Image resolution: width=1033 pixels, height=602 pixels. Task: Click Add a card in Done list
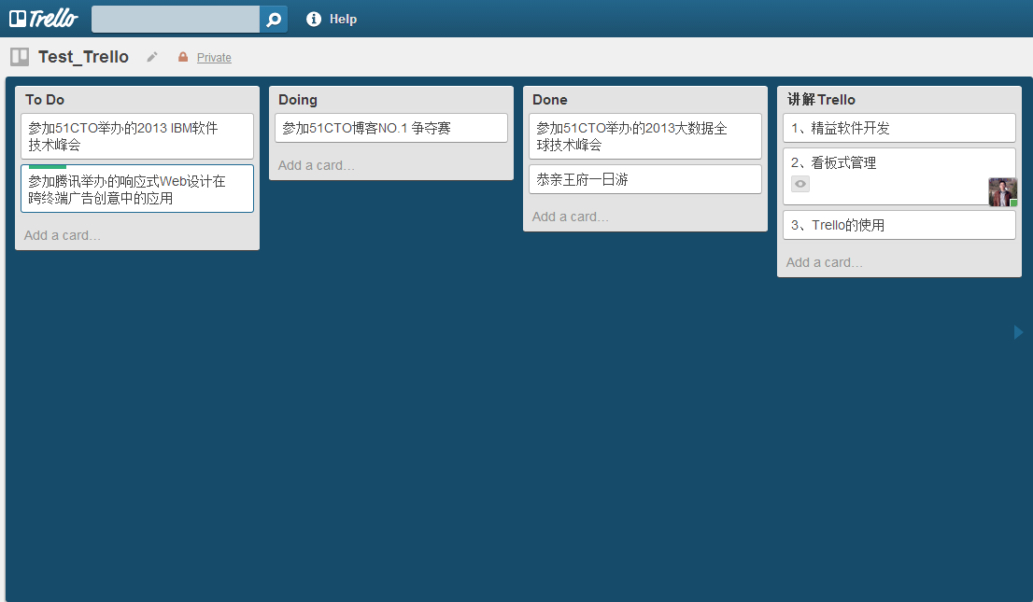pos(571,217)
